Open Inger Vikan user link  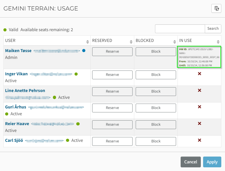click(16, 74)
